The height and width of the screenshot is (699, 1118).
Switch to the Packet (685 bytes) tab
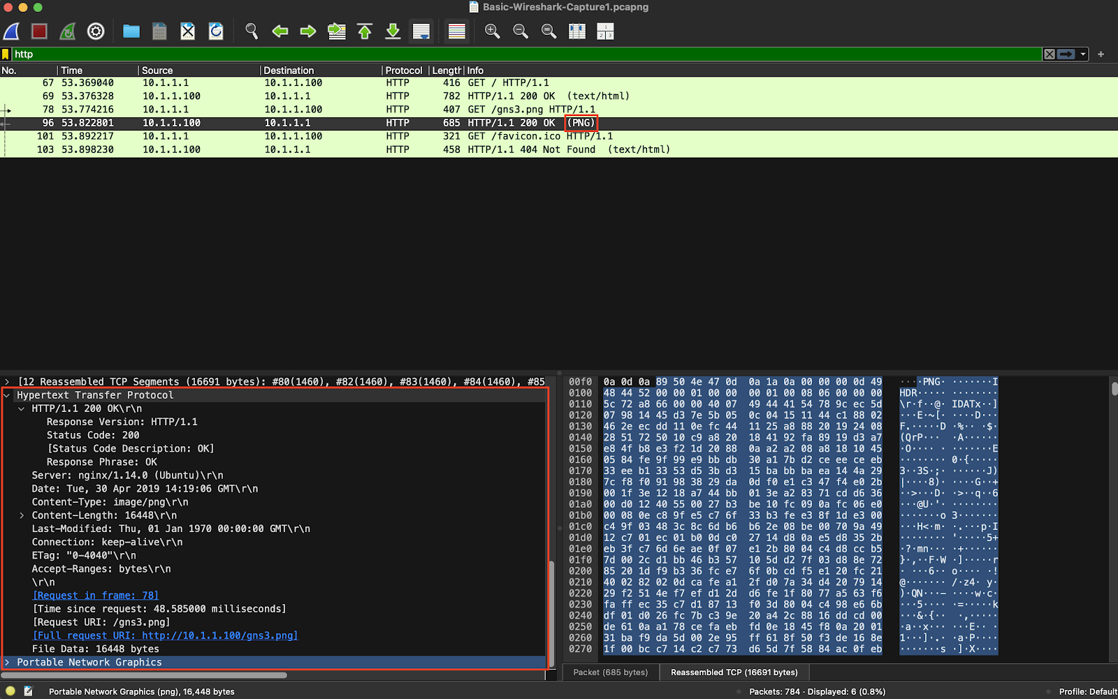(x=610, y=672)
